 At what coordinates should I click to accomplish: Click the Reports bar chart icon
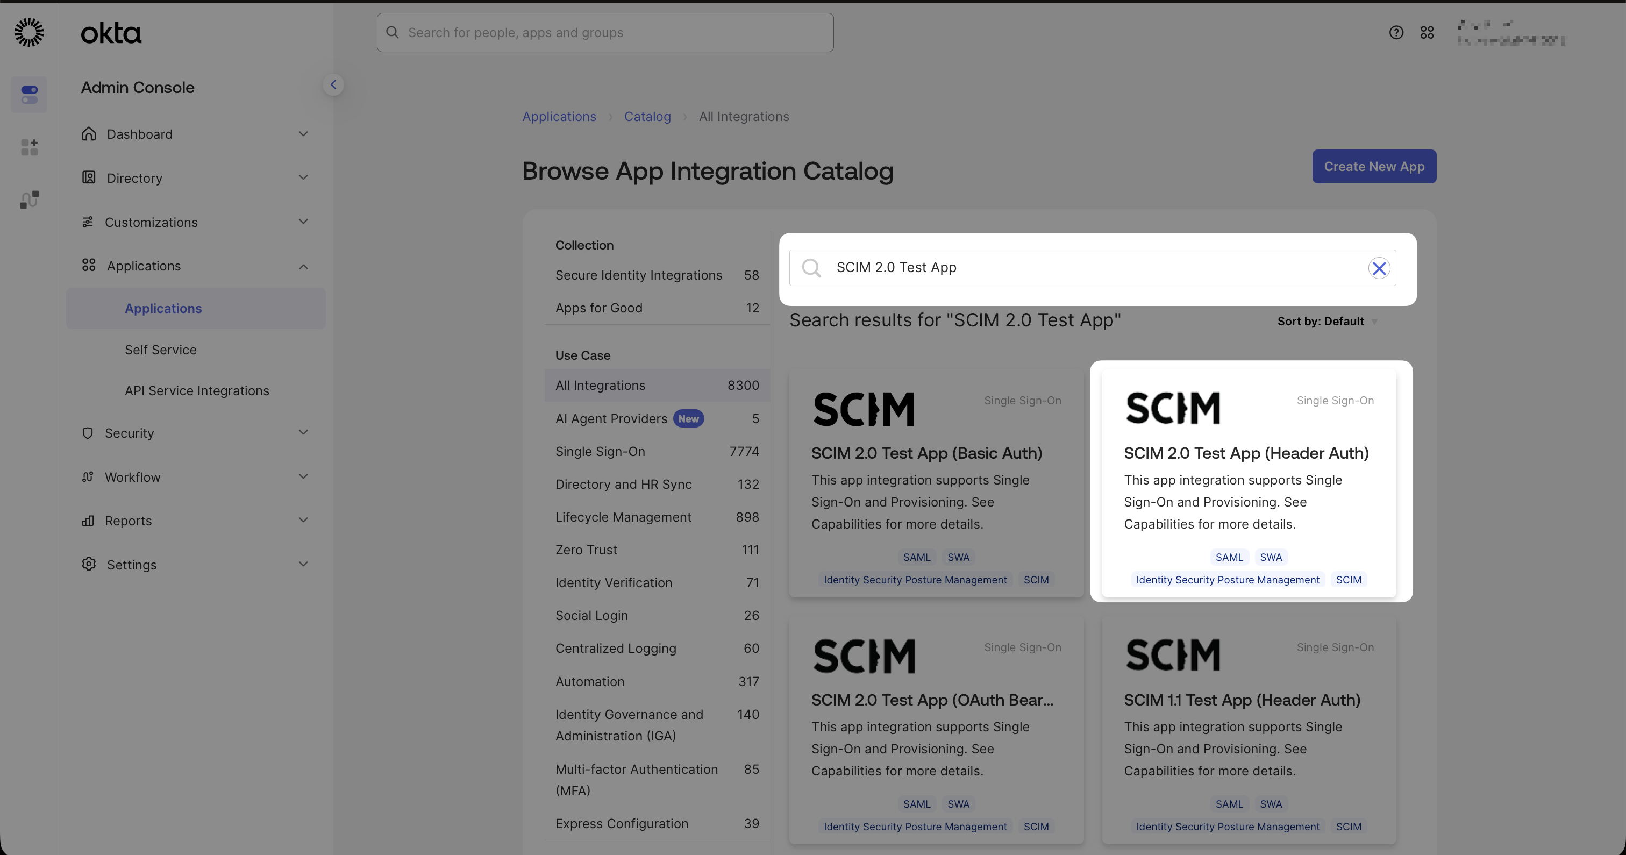coord(88,521)
